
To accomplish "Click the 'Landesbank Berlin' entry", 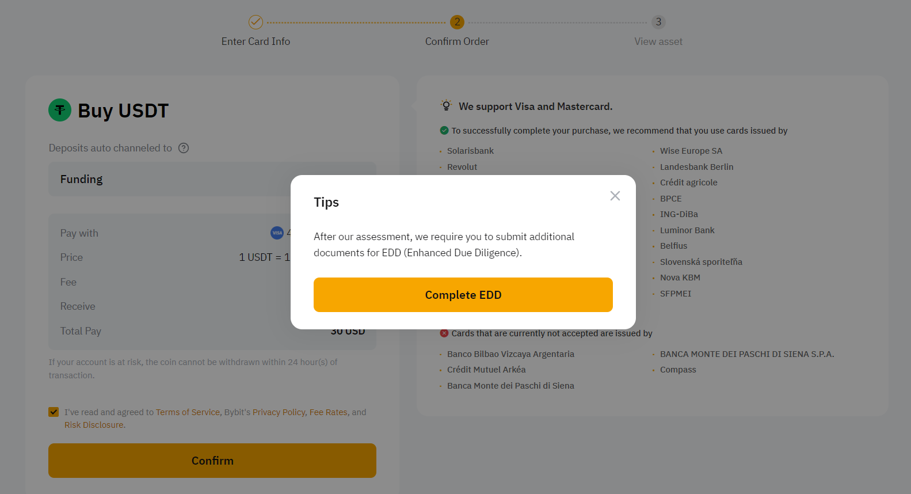I will (x=697, y=167).
